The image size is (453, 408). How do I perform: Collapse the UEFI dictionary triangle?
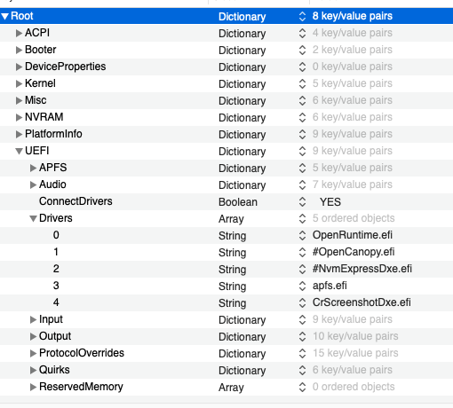[19, 152]
